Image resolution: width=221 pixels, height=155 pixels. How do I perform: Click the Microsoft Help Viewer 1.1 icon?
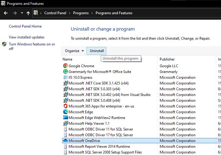coord(65,124)
